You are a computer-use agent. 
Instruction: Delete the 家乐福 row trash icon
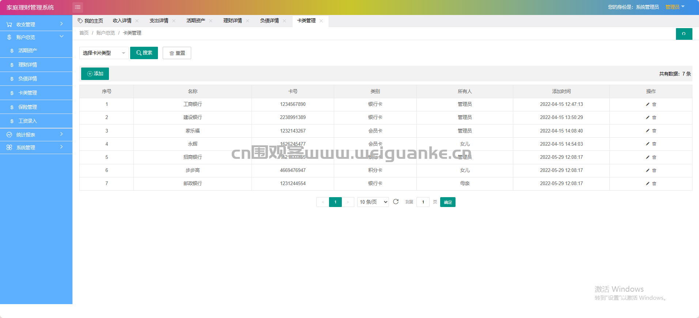(654, 131)
